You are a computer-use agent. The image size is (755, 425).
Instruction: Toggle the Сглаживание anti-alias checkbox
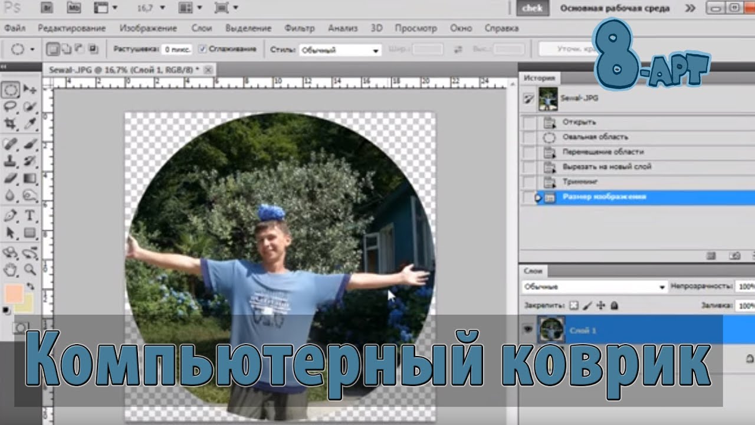click(x=202, y=49)
